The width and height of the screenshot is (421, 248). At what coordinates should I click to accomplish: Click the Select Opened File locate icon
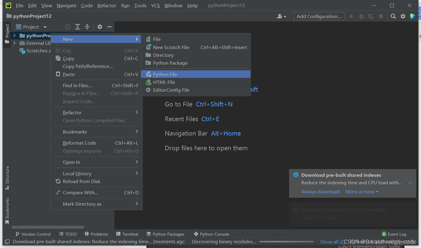pyautogui.click(x=68, y=27)
